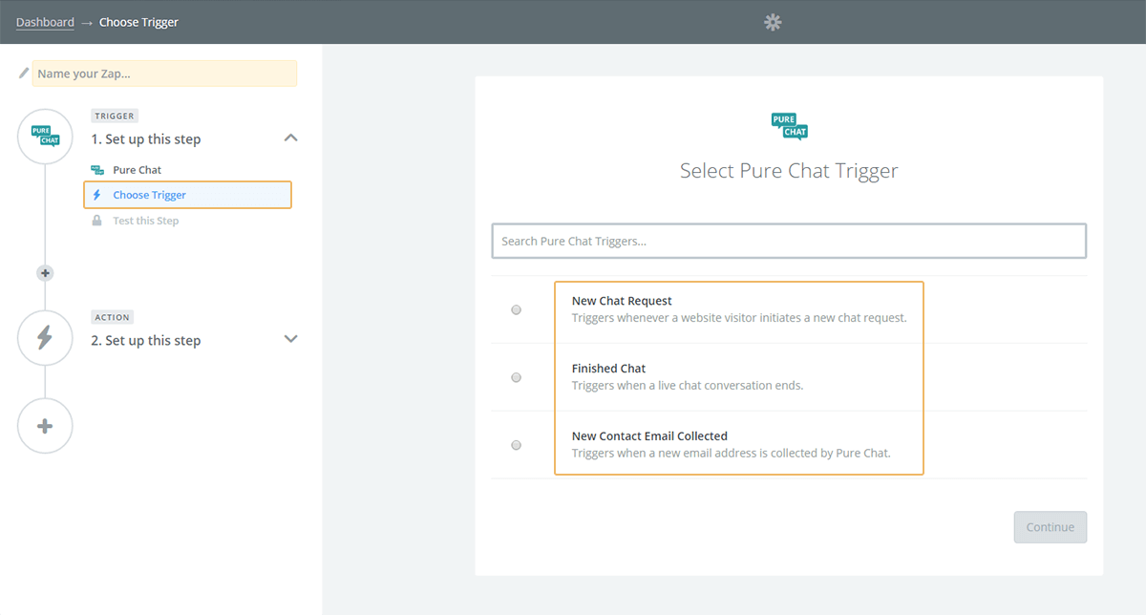Click the 'new email address is collected' description
The width and height of the screenshot is (1146, 615).
(732, 454)
